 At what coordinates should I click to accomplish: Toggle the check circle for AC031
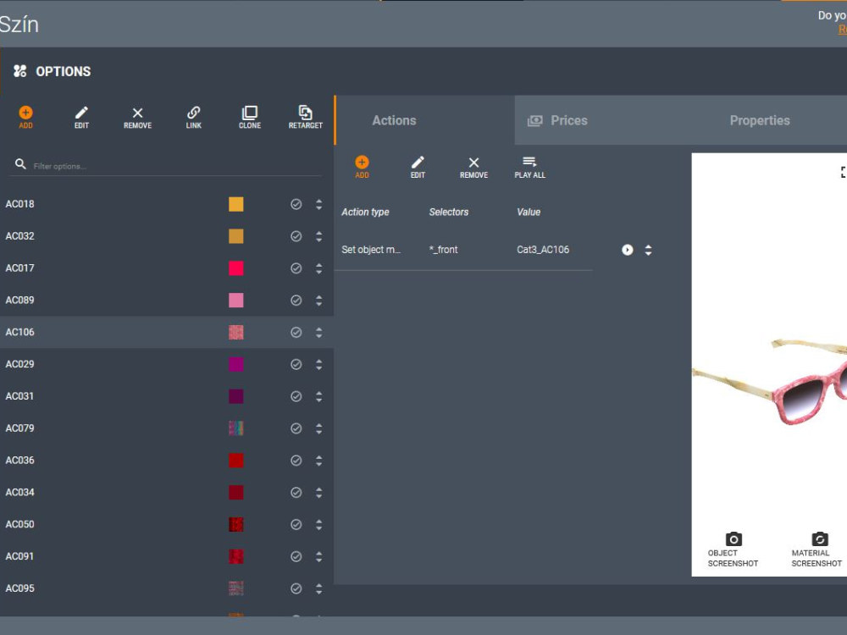[x=296, y=396]
